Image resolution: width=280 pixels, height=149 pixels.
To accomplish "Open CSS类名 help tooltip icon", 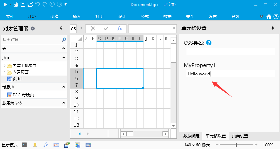I will [x=209, y=43].
